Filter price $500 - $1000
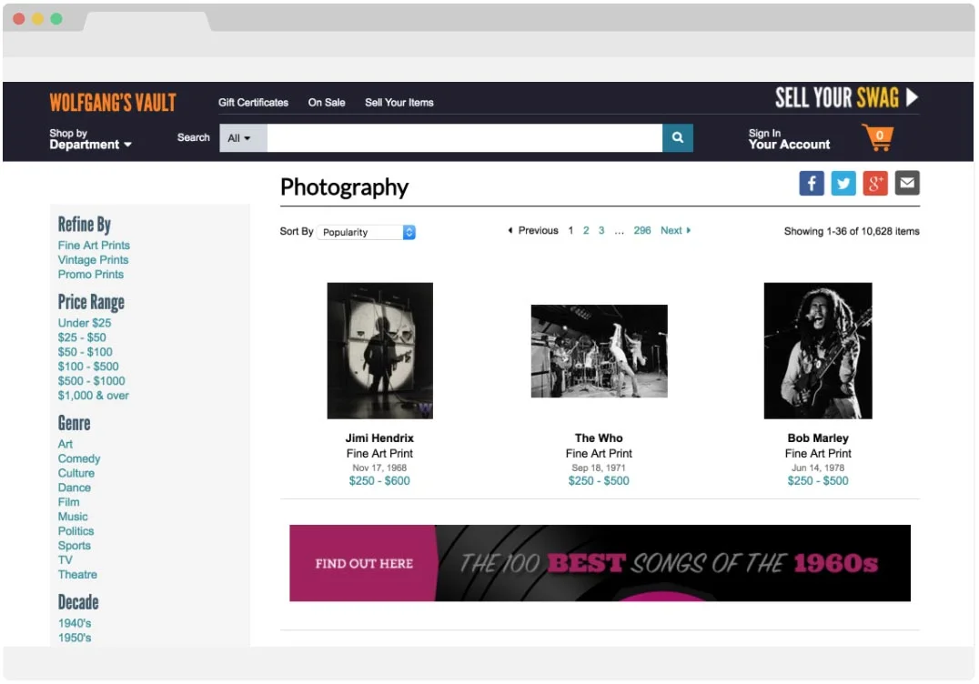979x684 pixels. [x=91, y=380]
